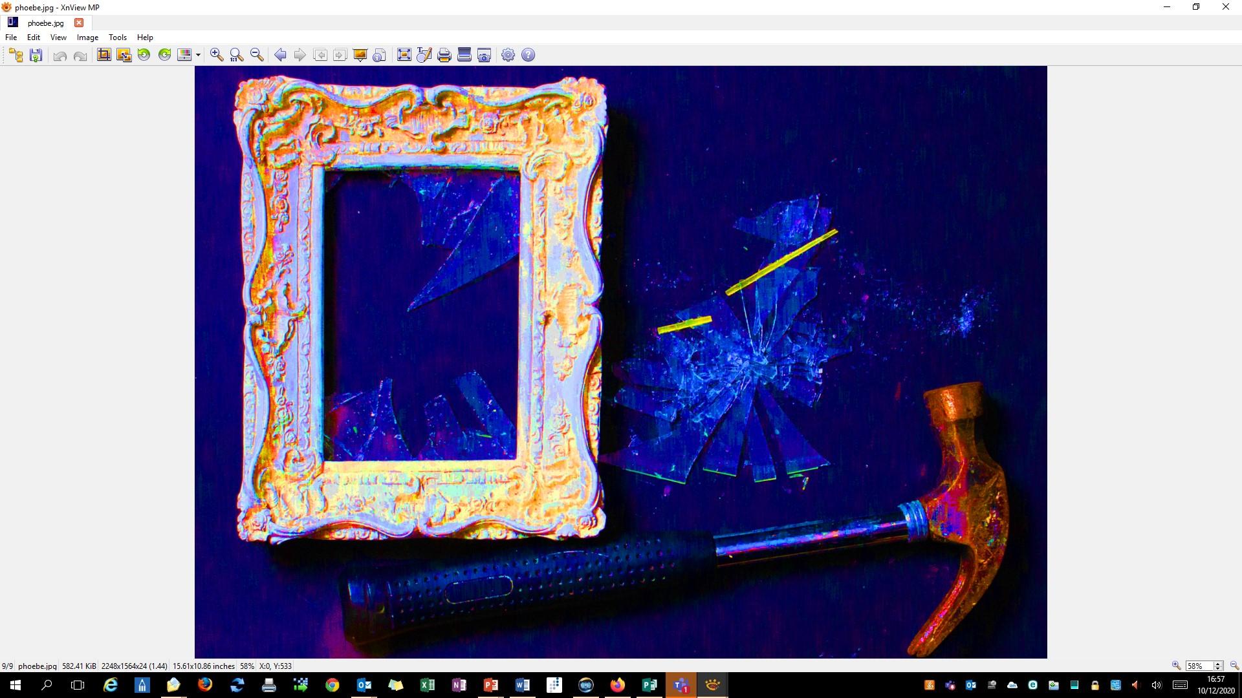Click status bar zoom-in magnifier
Image resolution: width=1242 pixels, height=698 pixels.
click(1176, 666)
